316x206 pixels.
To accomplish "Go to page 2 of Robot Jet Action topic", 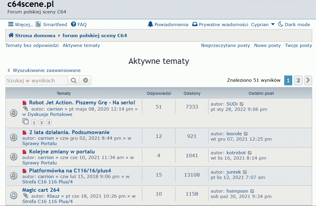I will pos(41,122).
